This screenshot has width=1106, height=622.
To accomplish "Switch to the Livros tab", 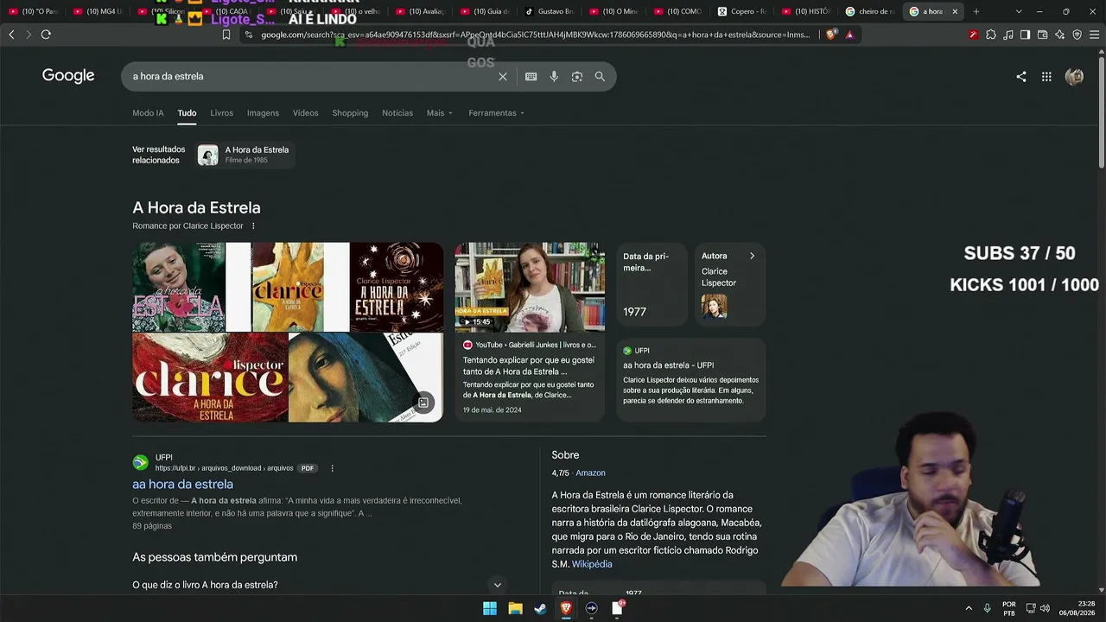I will click(222, 113).
